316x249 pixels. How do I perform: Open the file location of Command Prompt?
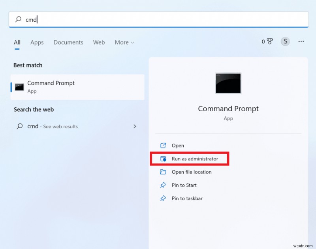191,172
